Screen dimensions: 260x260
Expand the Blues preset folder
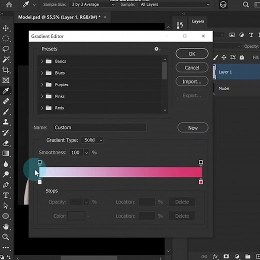point(42,73)
